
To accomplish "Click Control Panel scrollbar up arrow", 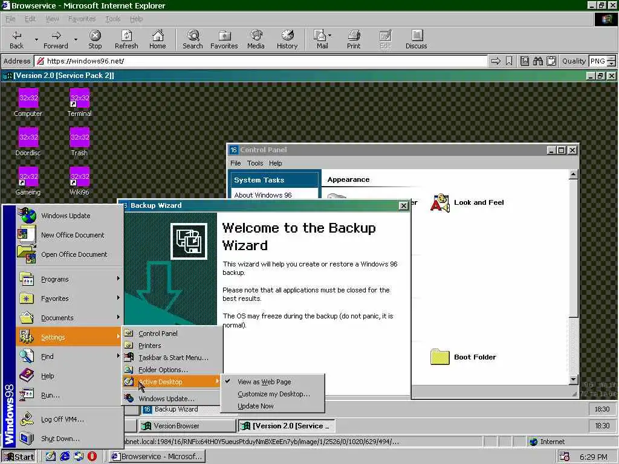I will pos(574,174).
